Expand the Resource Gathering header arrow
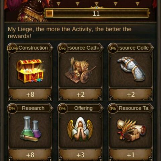The height and width of the screenshot is (161, 161). [102, 48]
